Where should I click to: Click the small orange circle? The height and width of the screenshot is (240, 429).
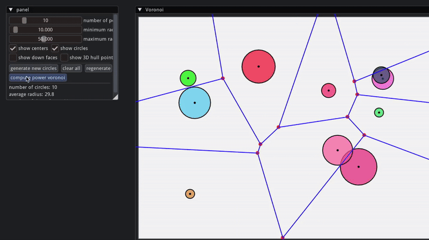[x=190, y=193]
